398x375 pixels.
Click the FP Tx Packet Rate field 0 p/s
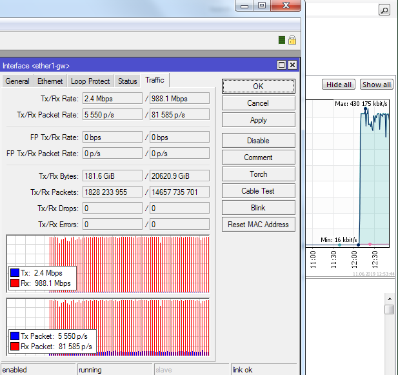click(x=112, y=154)
